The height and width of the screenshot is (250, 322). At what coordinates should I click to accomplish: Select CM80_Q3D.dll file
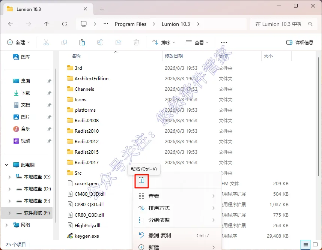(90, 194)
